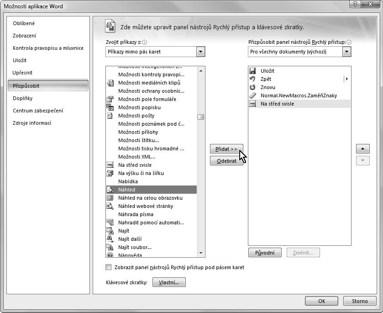The width and height of the screenshot is (383, 313).
Task: Click the Uložit floppy disk icon
Action: tap(252, 71)
